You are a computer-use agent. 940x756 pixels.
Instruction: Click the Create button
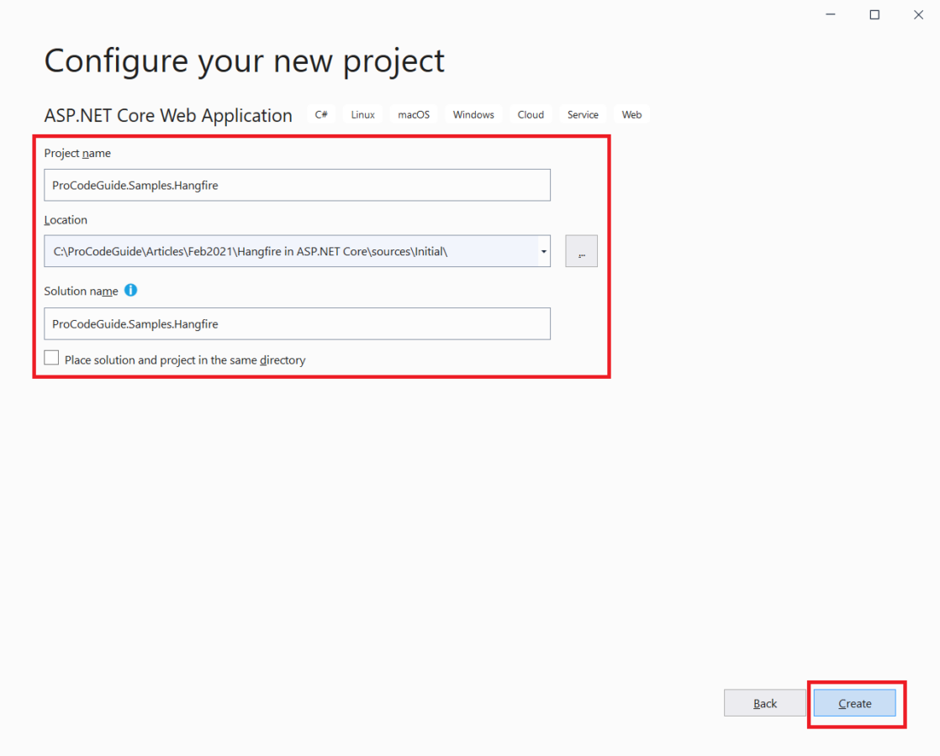pos(854,704)
